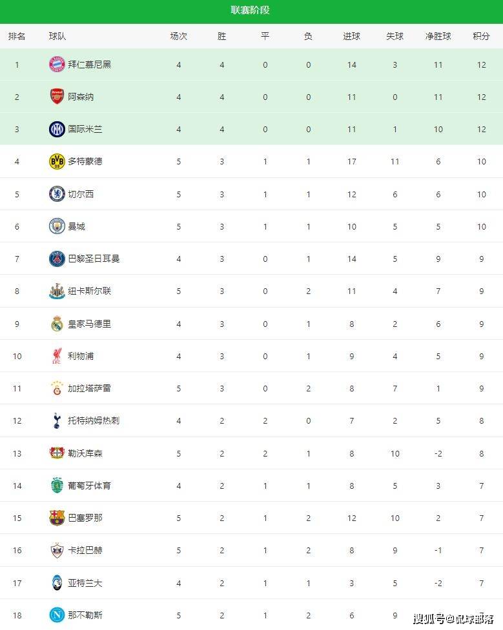Click the Inter Milan club crest
503x630 pixels.
(57, 129)
